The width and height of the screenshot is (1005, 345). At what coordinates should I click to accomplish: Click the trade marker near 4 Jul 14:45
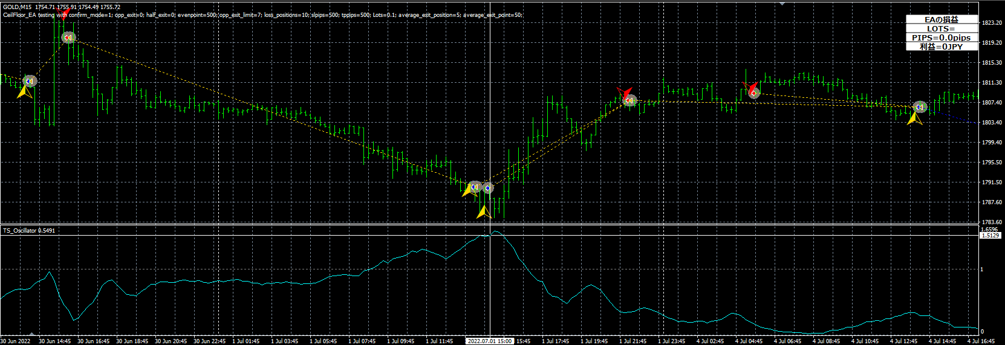(920, 107)
